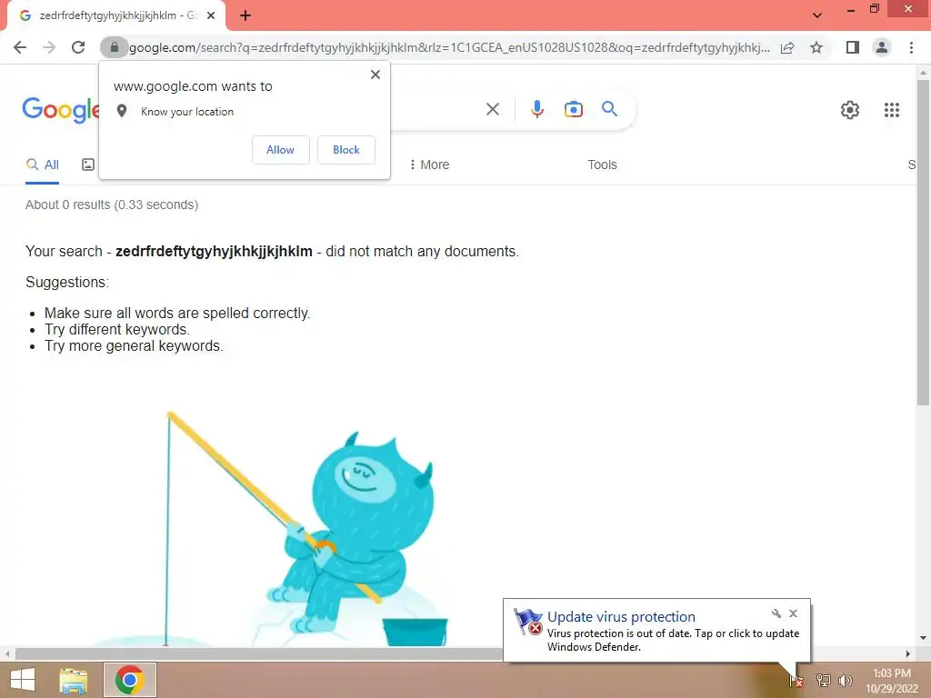Click the scroll-down arrow of vertical scrollbar

(923, 638)
